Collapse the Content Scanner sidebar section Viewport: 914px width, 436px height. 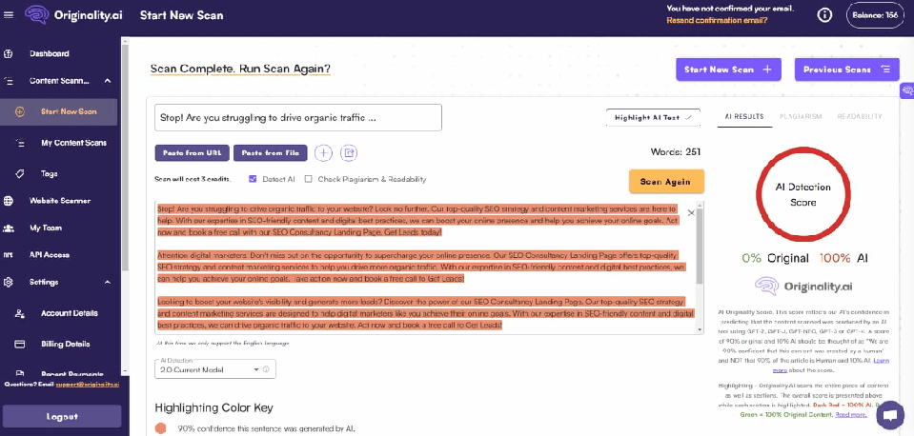point(108,81)
